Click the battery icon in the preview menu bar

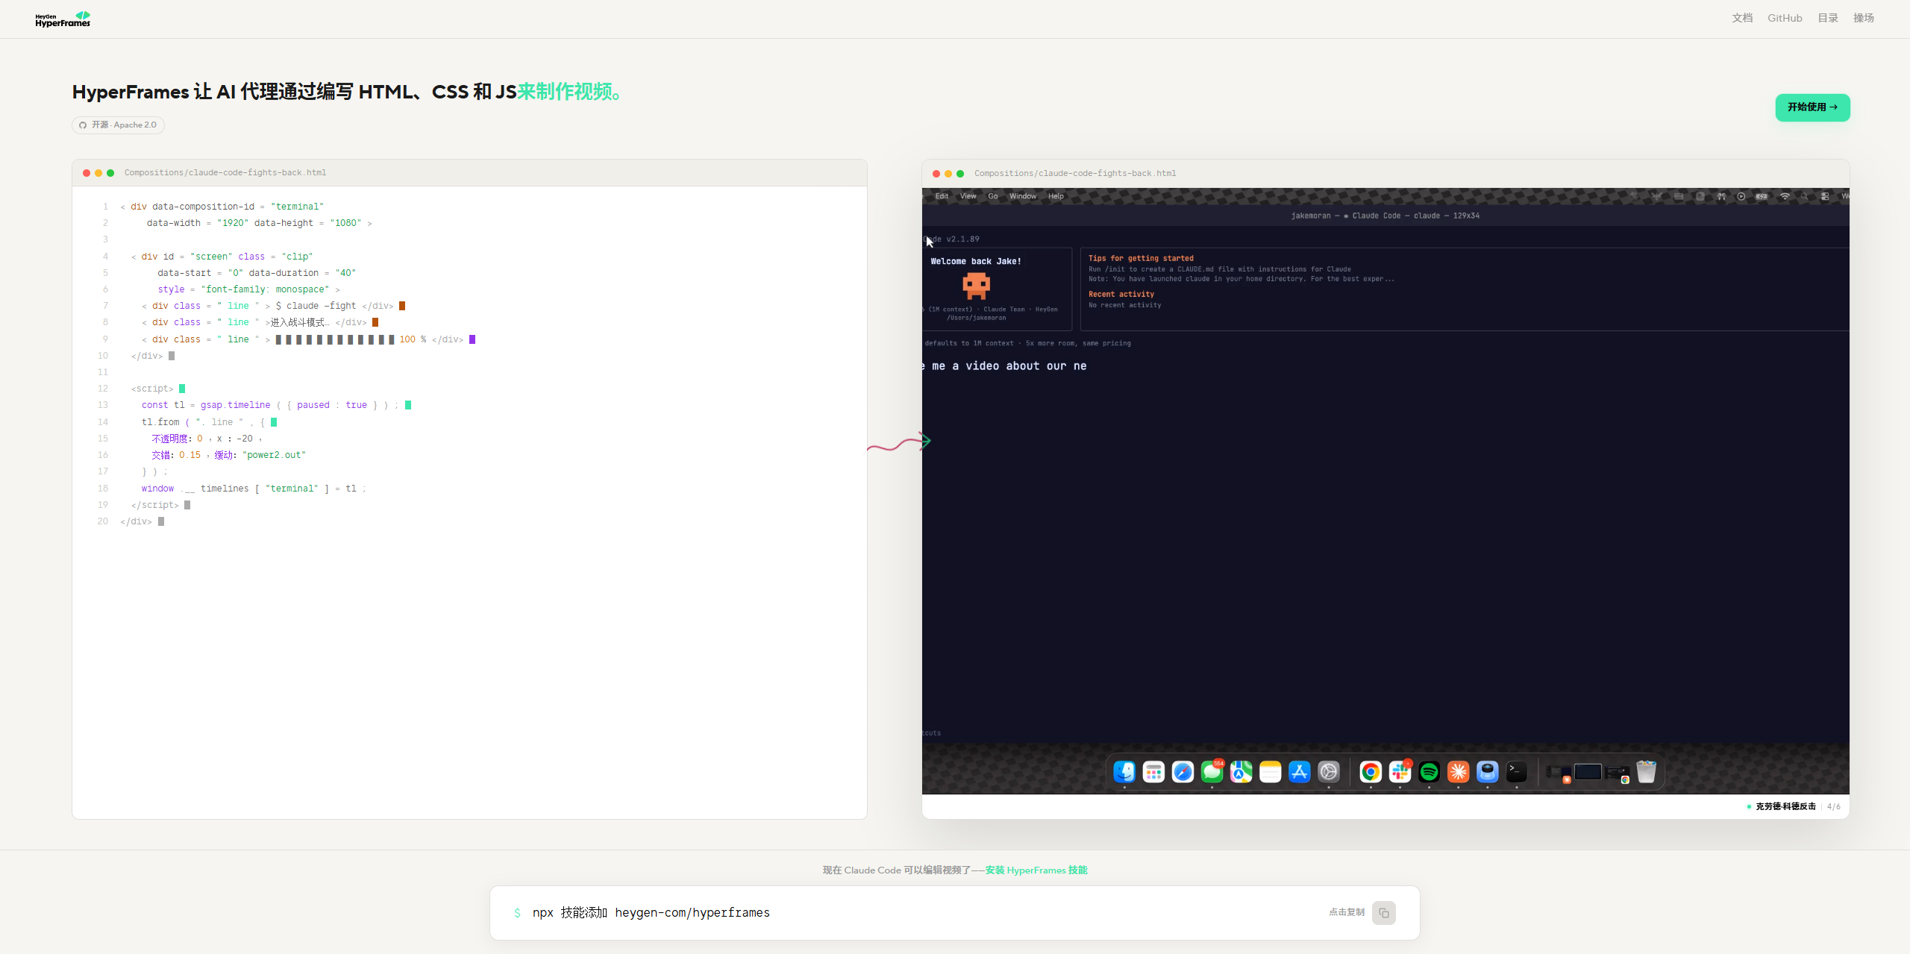pyautogui.click(x=1762, y=196)
